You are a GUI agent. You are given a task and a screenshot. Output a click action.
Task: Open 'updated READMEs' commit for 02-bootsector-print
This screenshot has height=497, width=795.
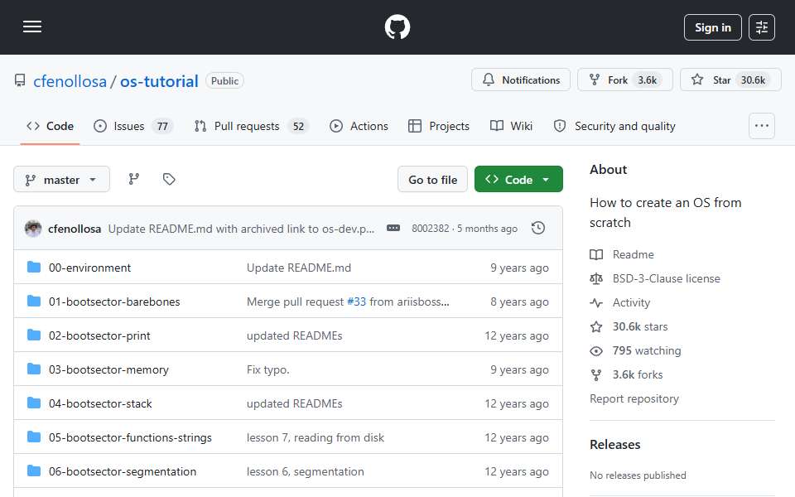(x=295, y=335)
